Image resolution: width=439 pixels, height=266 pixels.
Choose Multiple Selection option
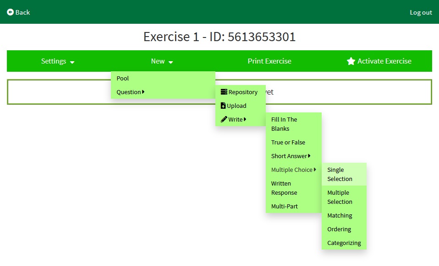point(340,197)
